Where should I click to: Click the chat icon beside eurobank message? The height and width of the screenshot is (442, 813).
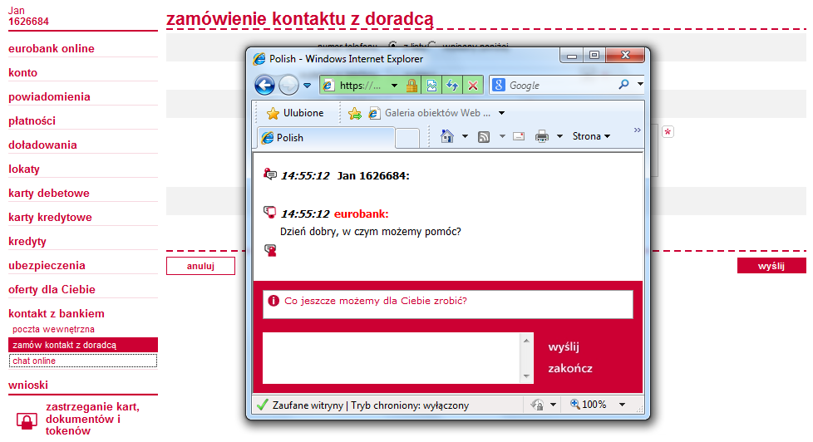click(270, 211)
